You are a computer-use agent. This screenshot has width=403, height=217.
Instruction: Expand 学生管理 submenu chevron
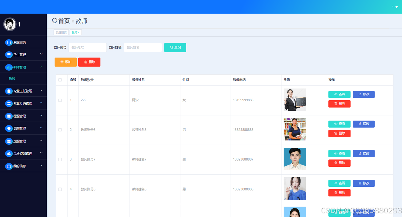tap(41, 54)
